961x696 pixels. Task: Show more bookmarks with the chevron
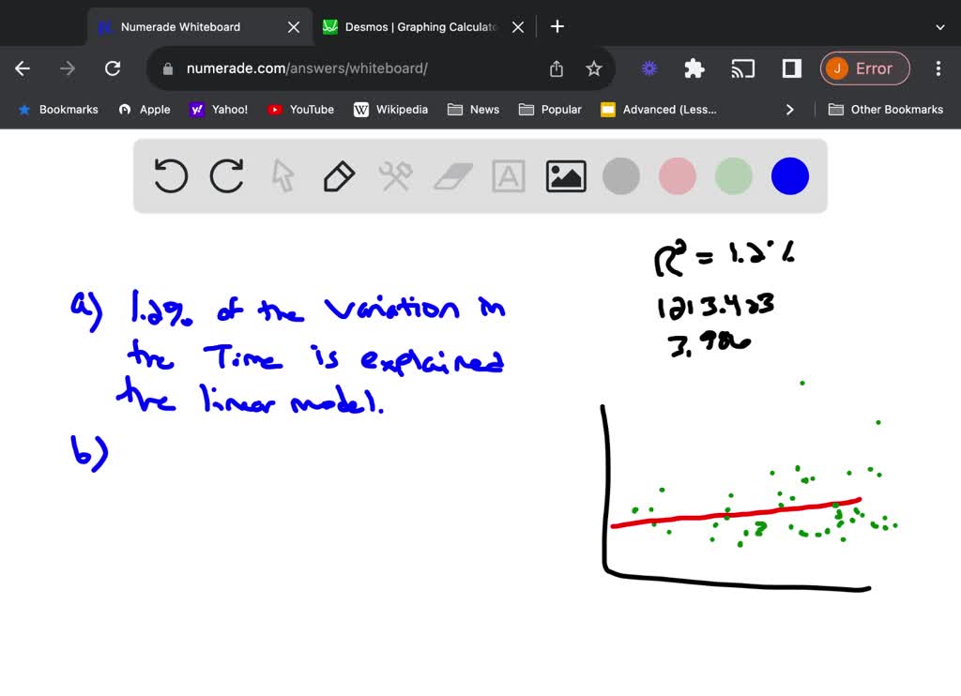point(789,110)
